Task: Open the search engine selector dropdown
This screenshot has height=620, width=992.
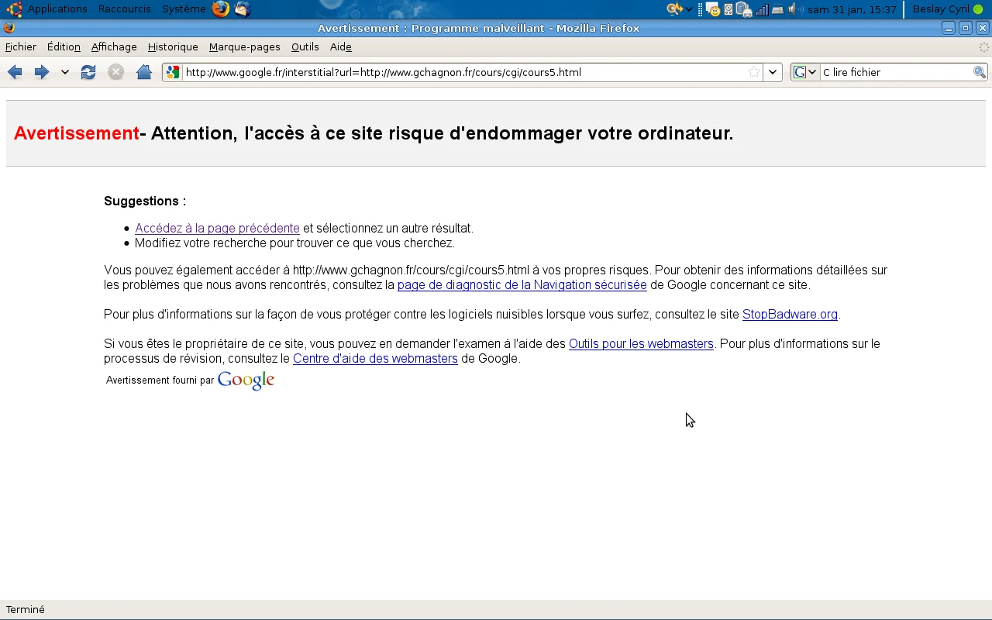Action: coord(805,72)
